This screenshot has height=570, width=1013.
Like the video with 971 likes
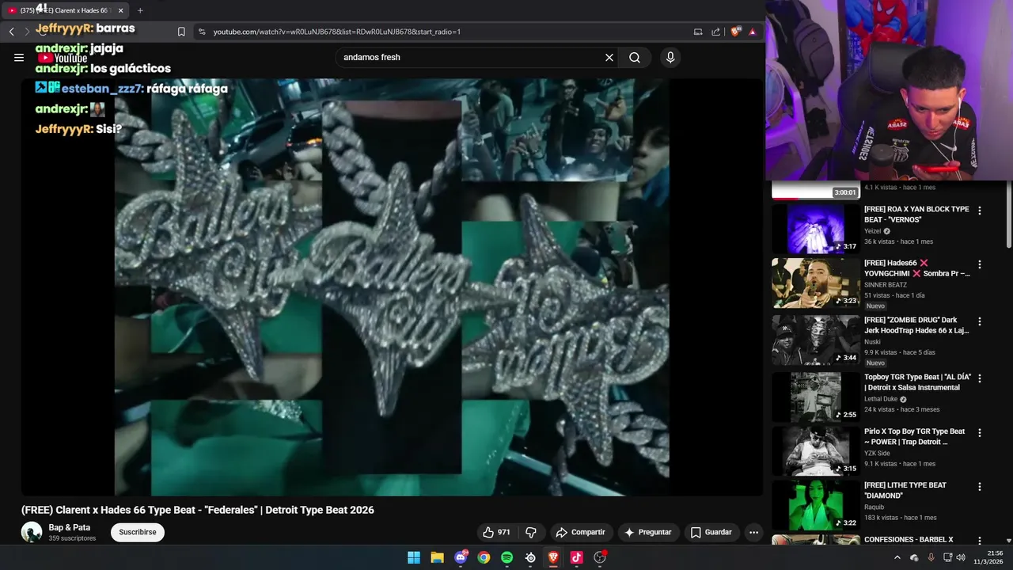pyautogui.click(x=496, y=532)
